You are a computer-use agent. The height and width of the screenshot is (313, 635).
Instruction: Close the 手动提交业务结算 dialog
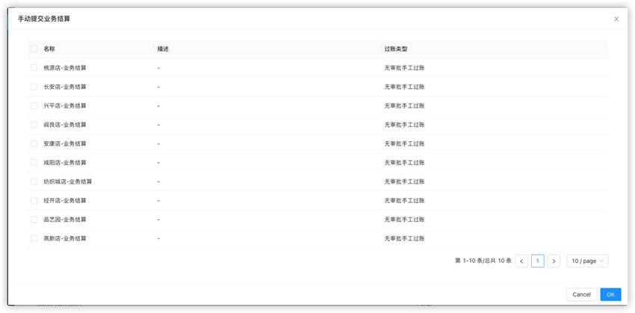click(x=616, y=19)
